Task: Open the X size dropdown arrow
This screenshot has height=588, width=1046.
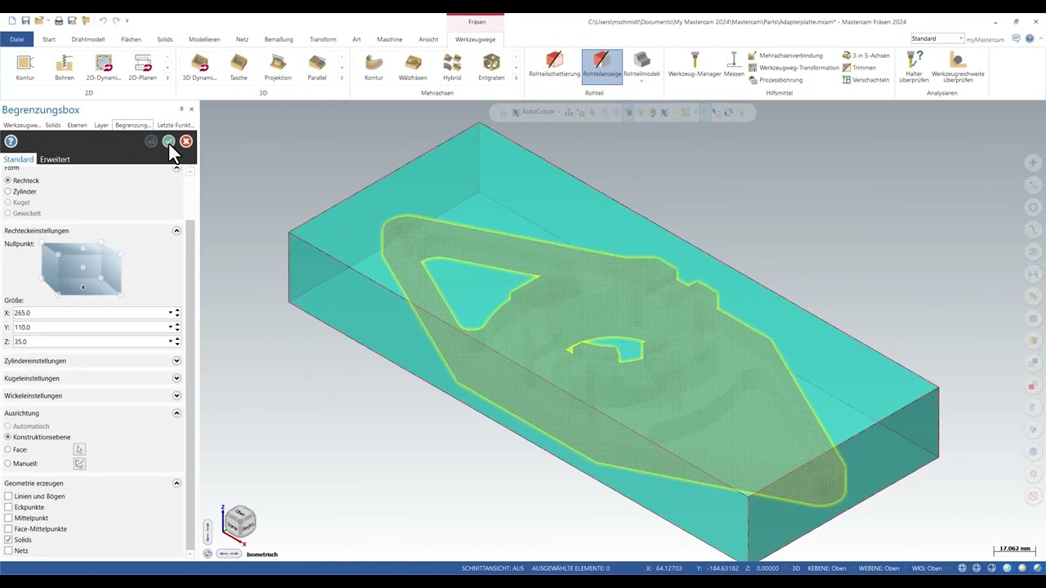Action: pyautogui.click(x=171, y=313)
